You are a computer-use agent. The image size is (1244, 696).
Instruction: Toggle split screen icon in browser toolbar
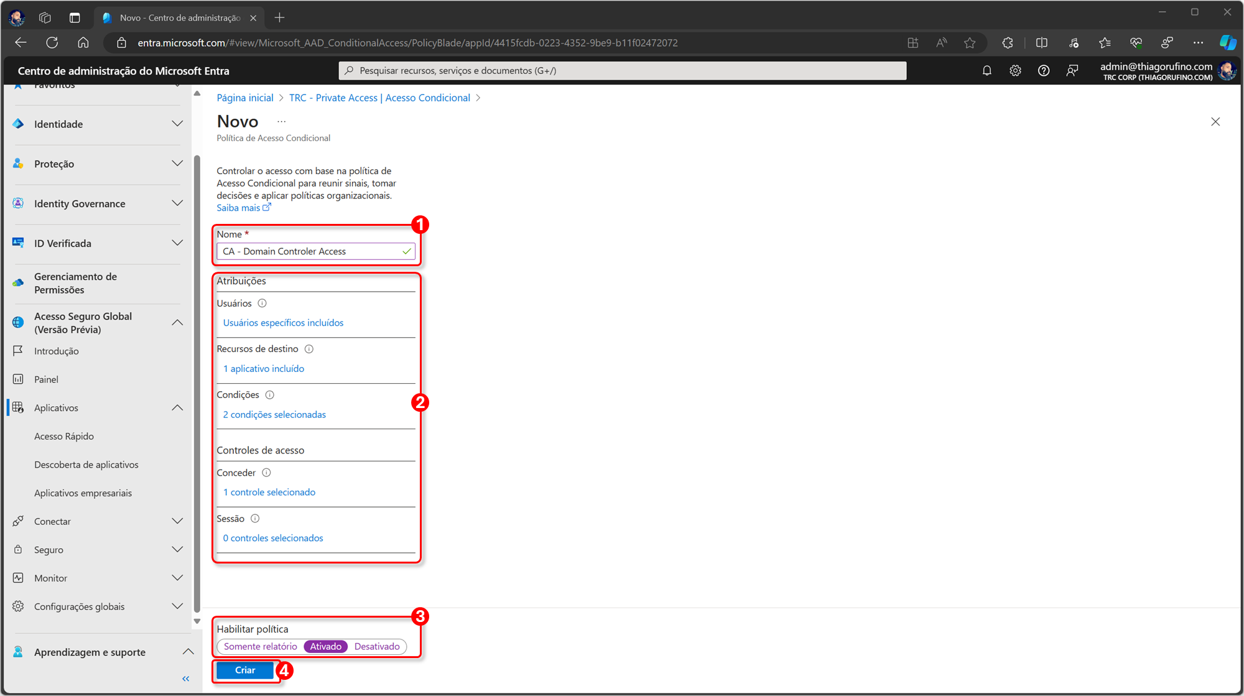[x=1042, y=42]
